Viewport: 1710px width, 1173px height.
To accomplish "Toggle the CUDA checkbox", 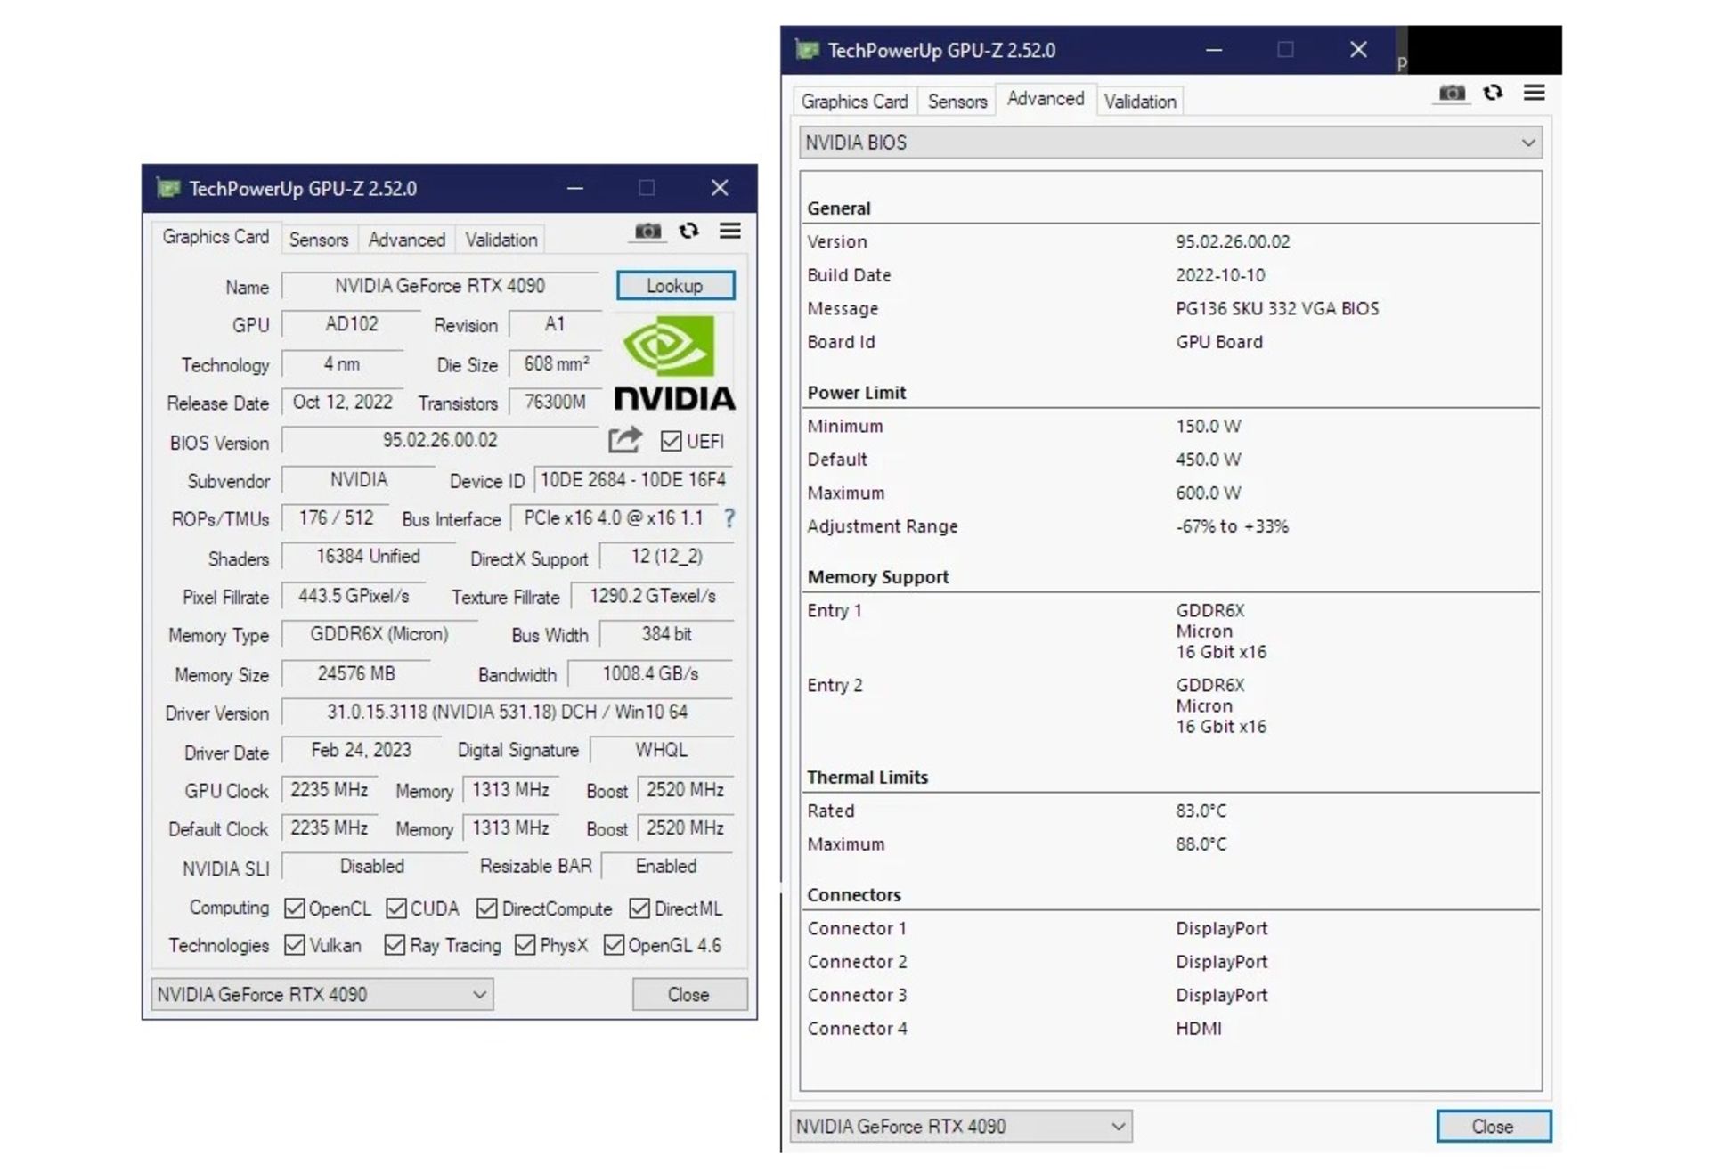I will [x=396, y=908].
